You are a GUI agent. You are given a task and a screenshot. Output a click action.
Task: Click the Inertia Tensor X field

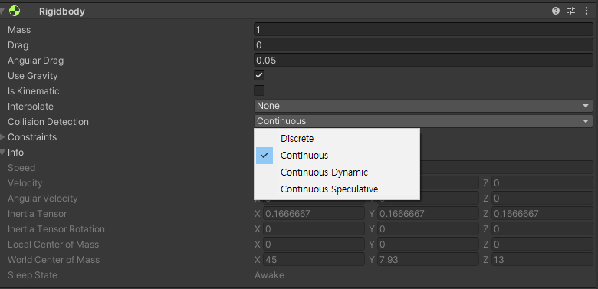[x=314, y=214]
